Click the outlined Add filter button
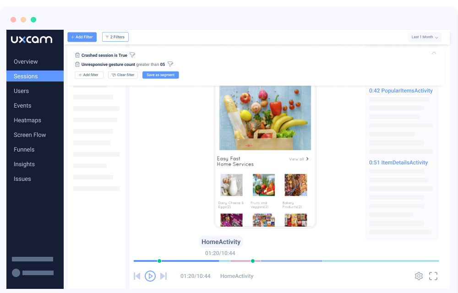This screenshot has height=293, width=458. point(89,75)
